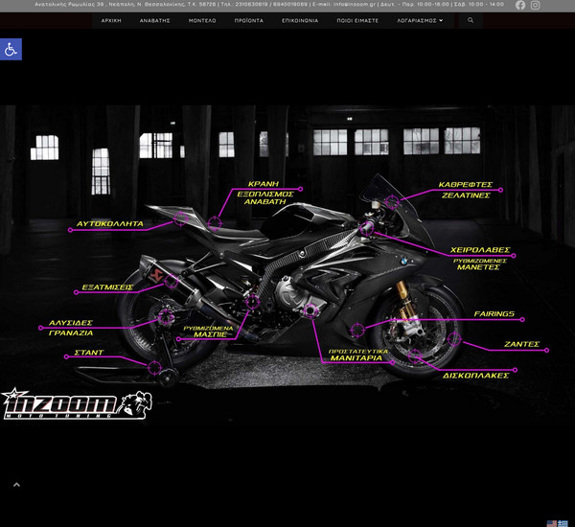Click the crosshair marker on the exhaust

tap(172, 282)
